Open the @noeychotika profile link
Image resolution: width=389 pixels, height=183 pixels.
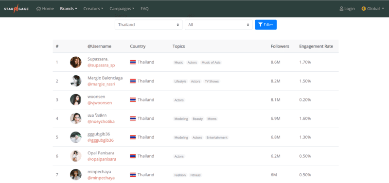[x=101, y=121]
